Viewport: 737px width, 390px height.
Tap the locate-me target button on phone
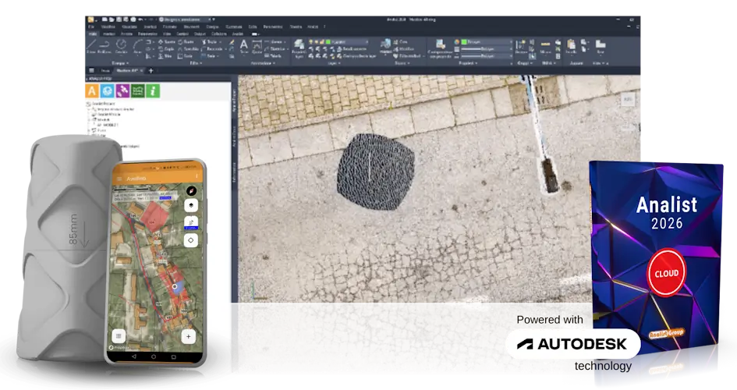point(191,240)
